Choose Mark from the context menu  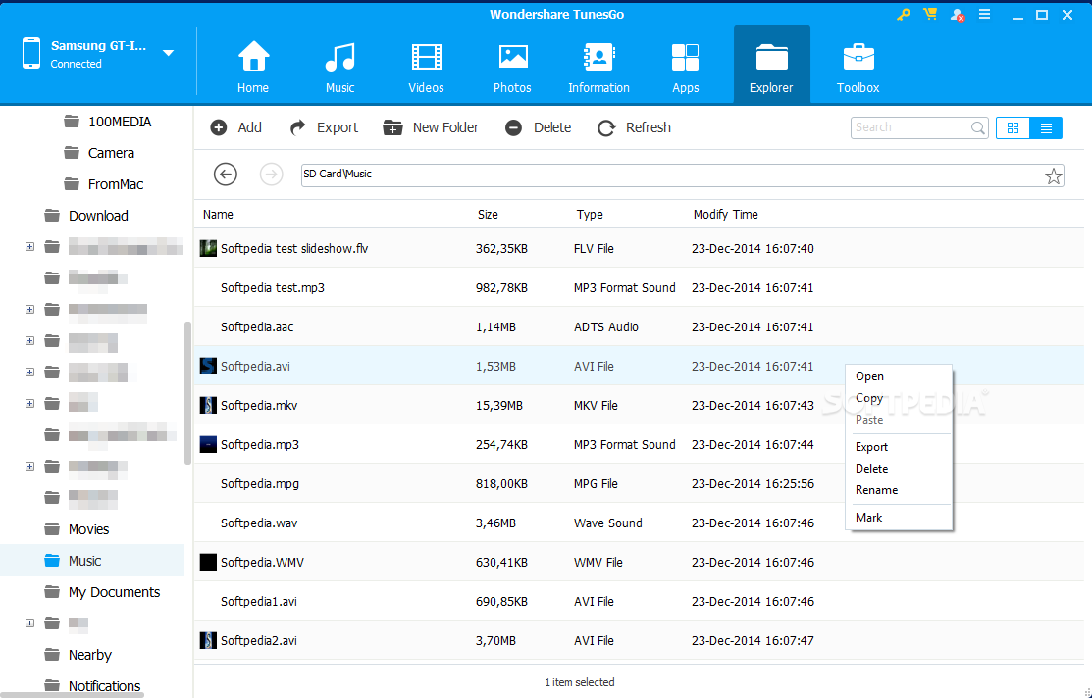click(899, 517)
